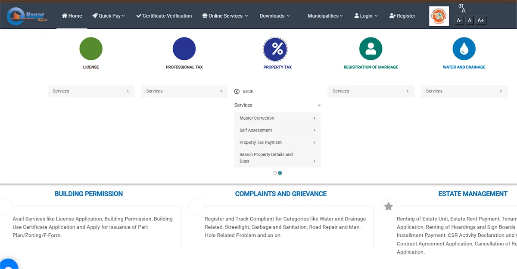Click the government emblem image in header
This screenshot has height=269, width=517.
[439, 16]
